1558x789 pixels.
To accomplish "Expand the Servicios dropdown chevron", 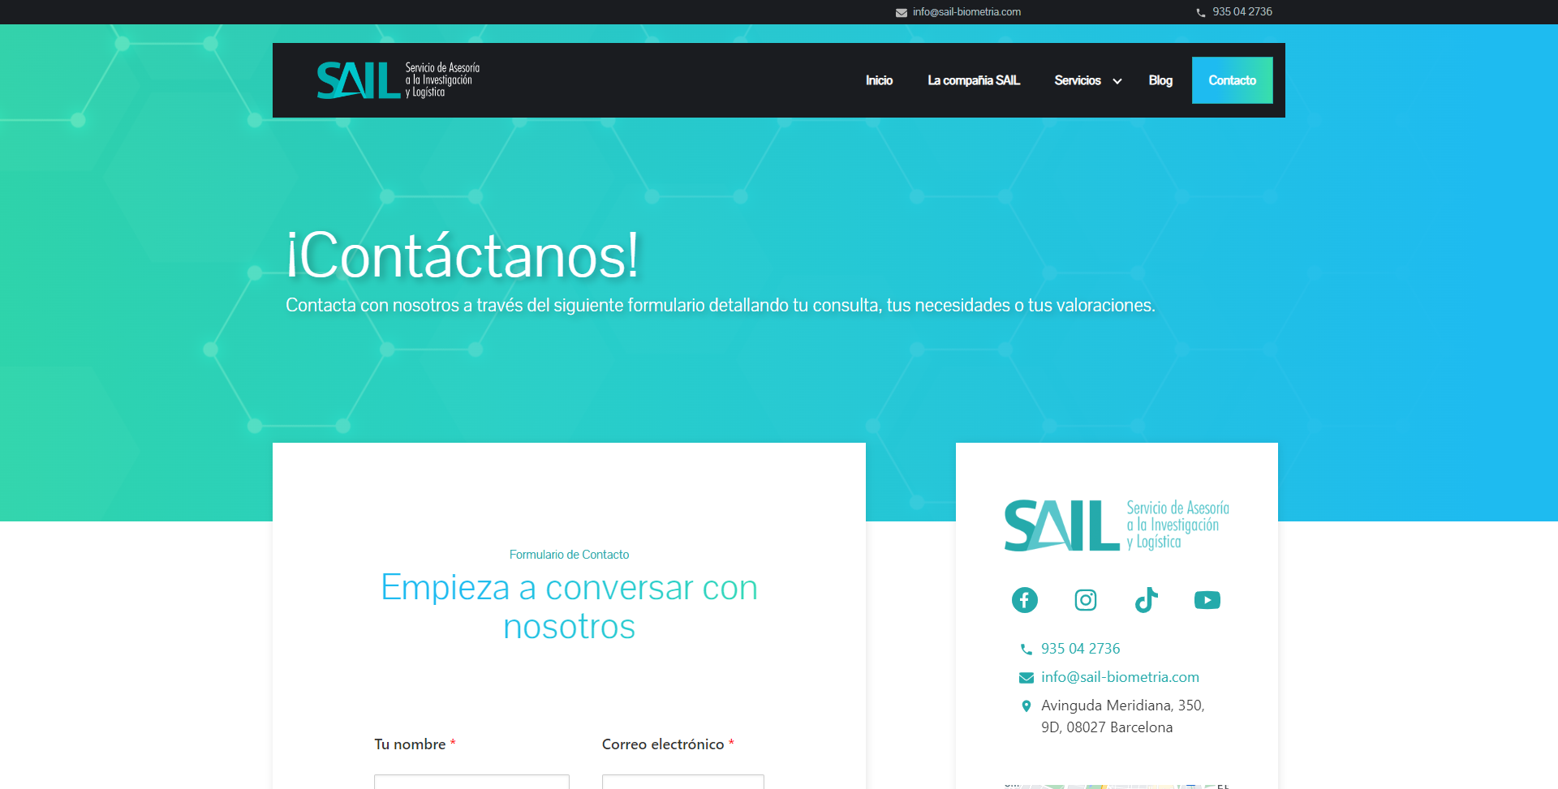I will pos(1117,81).
